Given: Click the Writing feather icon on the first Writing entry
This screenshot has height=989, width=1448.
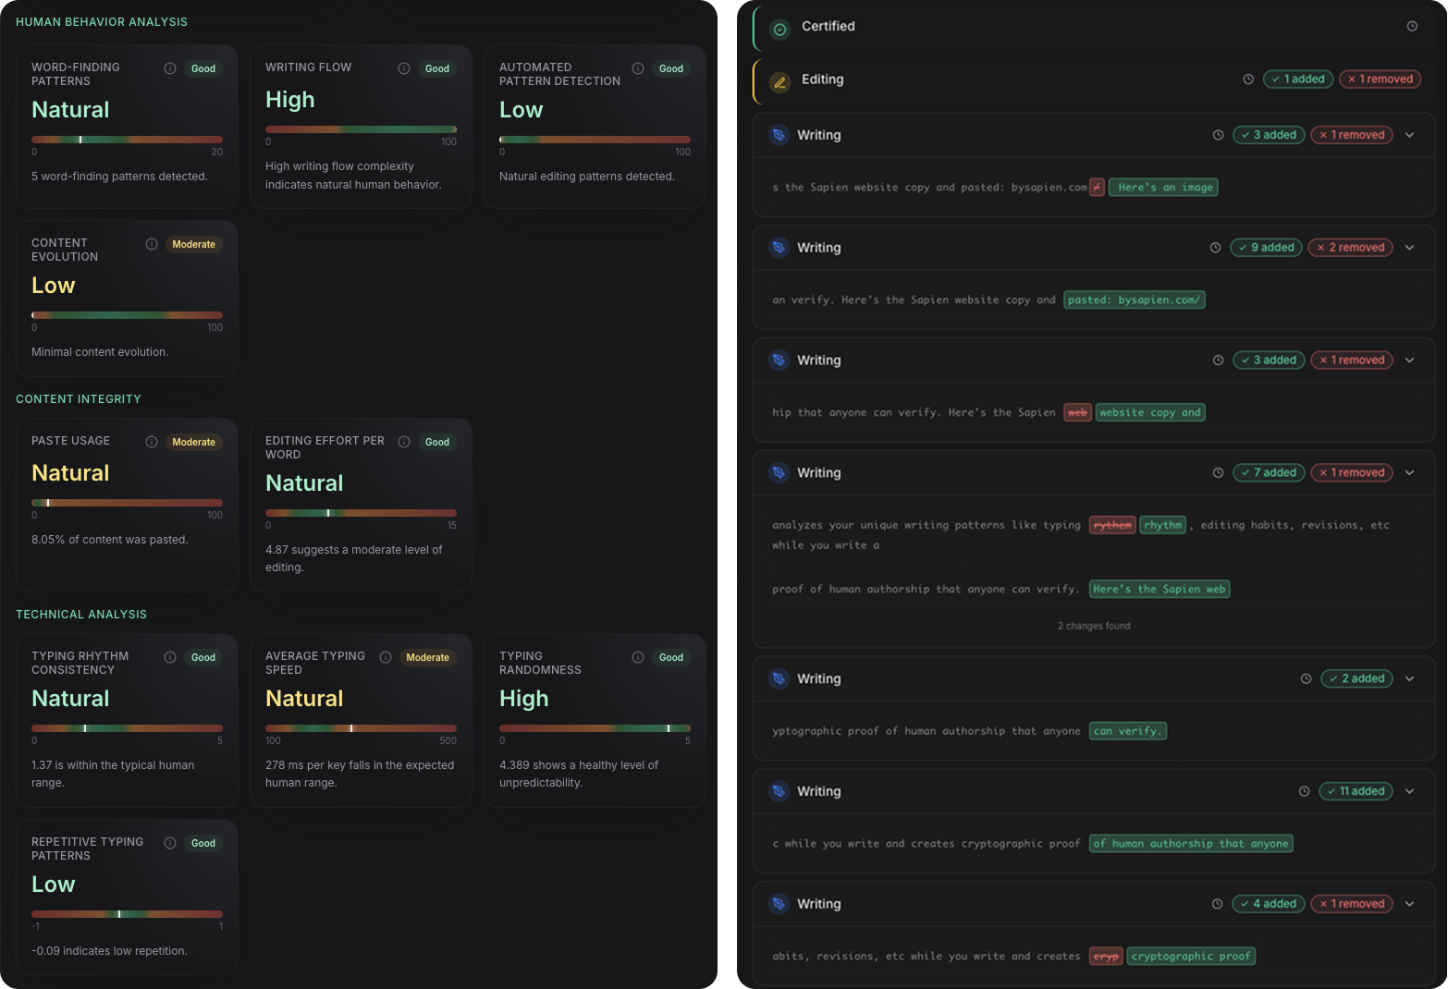Looking at the screenshot, I should (778, 135).
